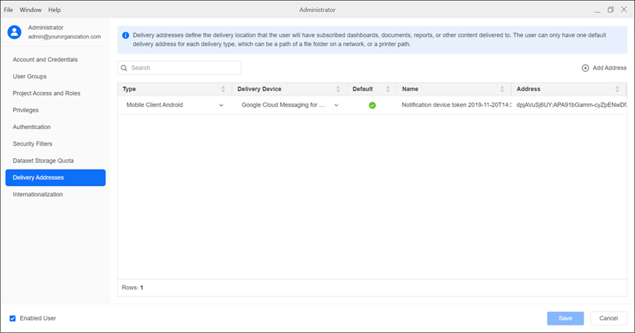Click the Notification device token name cell
Image resolution: width=635 pixels, height=333 pixels.
point(451,105)
